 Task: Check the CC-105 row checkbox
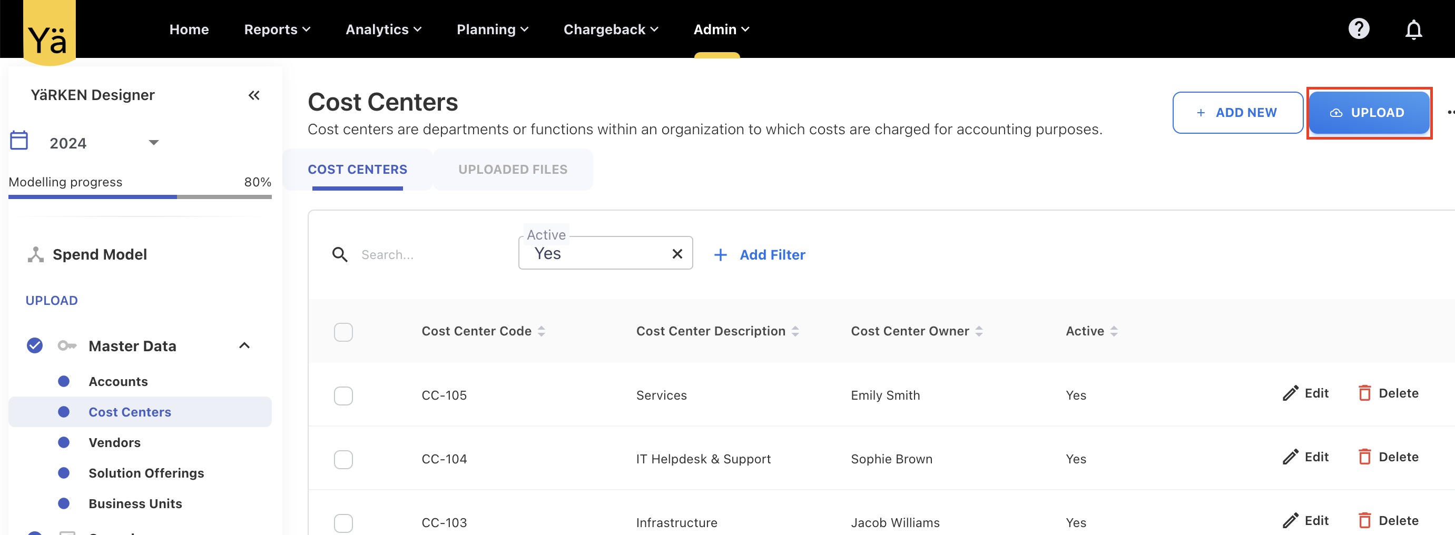(343, 395)
